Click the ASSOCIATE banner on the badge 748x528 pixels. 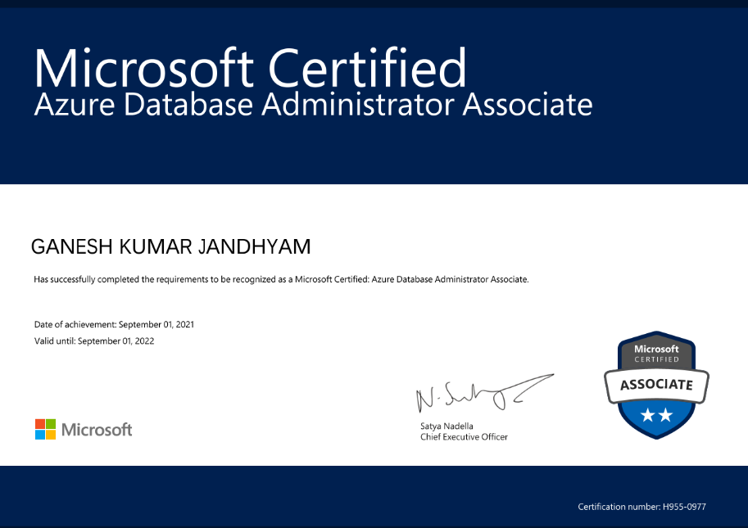(656, 385)
